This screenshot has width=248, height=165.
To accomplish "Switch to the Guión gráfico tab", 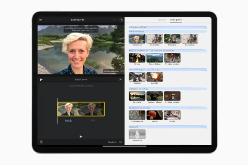I will pyautogui.click(x=176, y=20).
